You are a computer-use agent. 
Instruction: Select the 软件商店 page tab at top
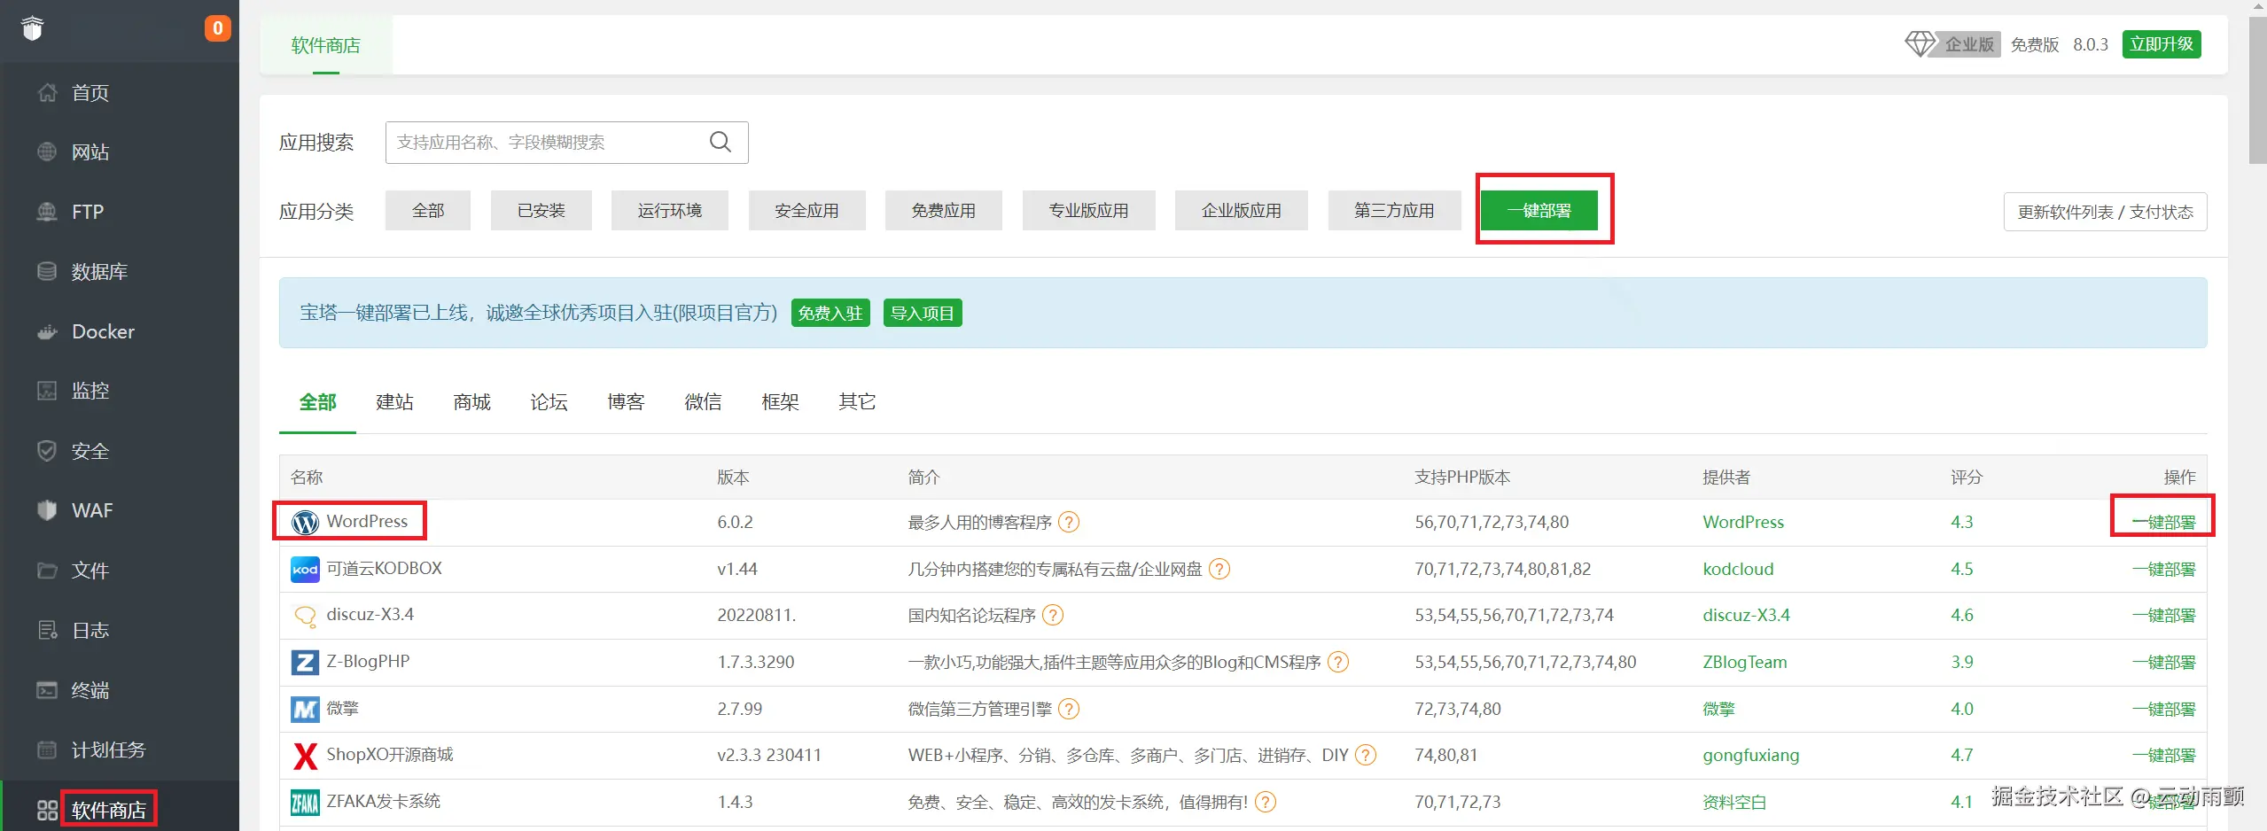coord(326,45)
